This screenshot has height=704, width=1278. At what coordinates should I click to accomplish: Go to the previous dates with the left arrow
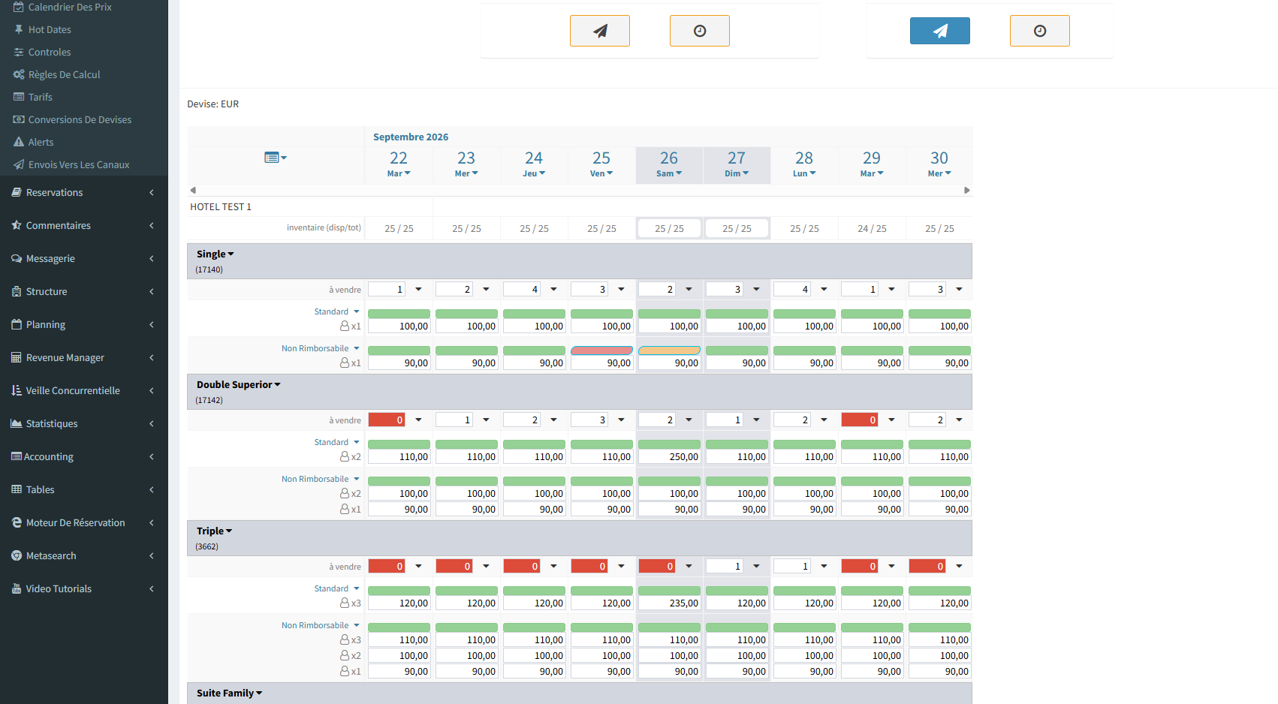tap(193, 190)
